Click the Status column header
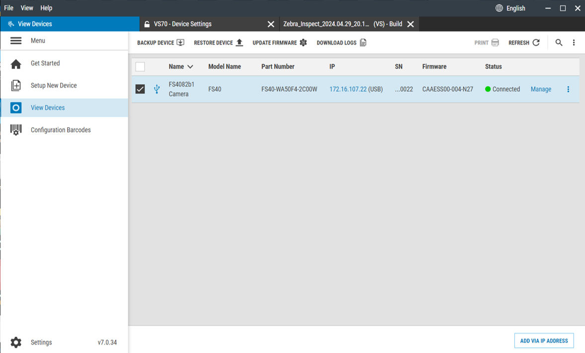Screen dimensions: 585x353 (x=493, y=67)
